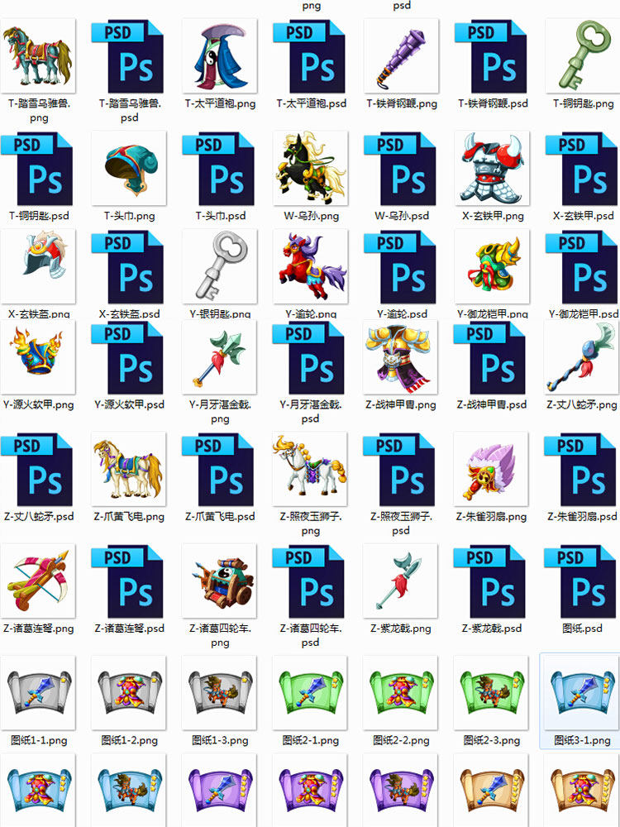This screenshot has width=620, height=827.
Task: Select the green key T-铜钥匙.png thumbnail
Action: [x=583, y=56]
